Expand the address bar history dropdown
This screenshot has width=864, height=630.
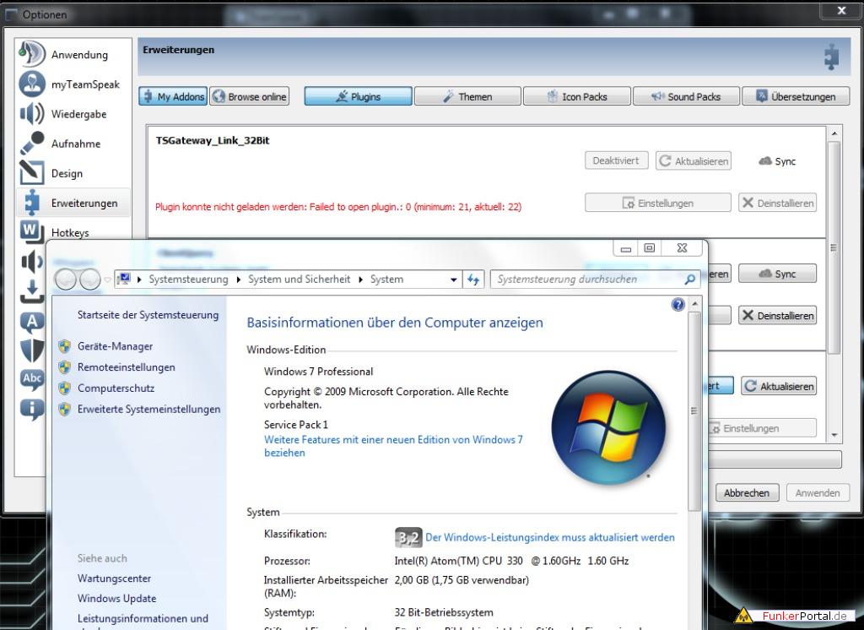pos(454,280)
